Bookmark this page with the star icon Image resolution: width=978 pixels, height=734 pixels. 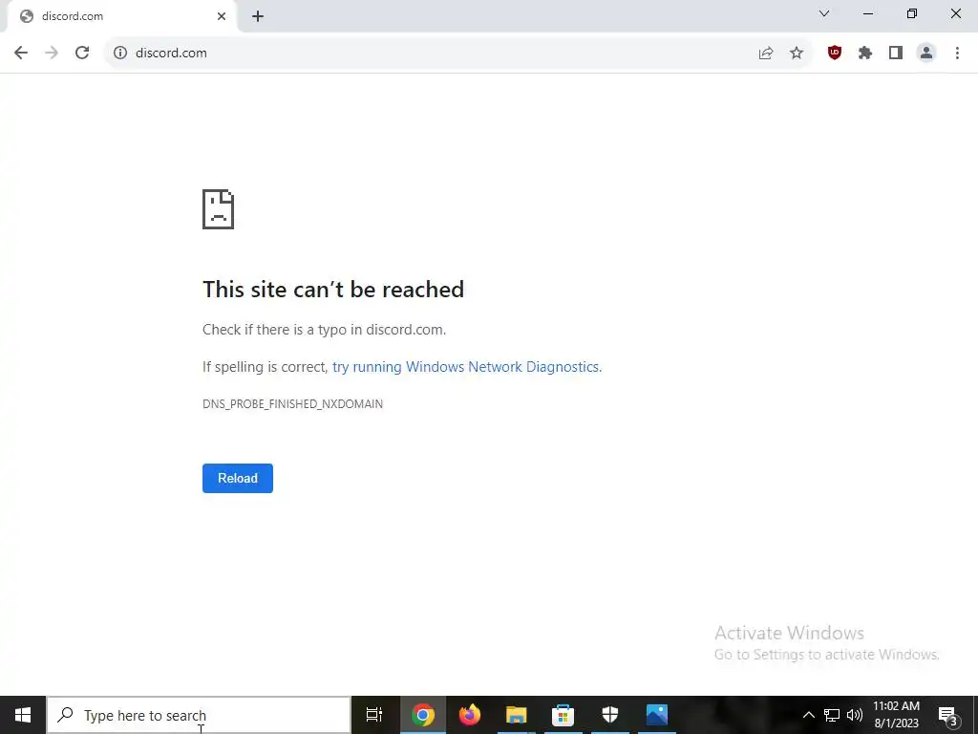click(x=797, y=54)
